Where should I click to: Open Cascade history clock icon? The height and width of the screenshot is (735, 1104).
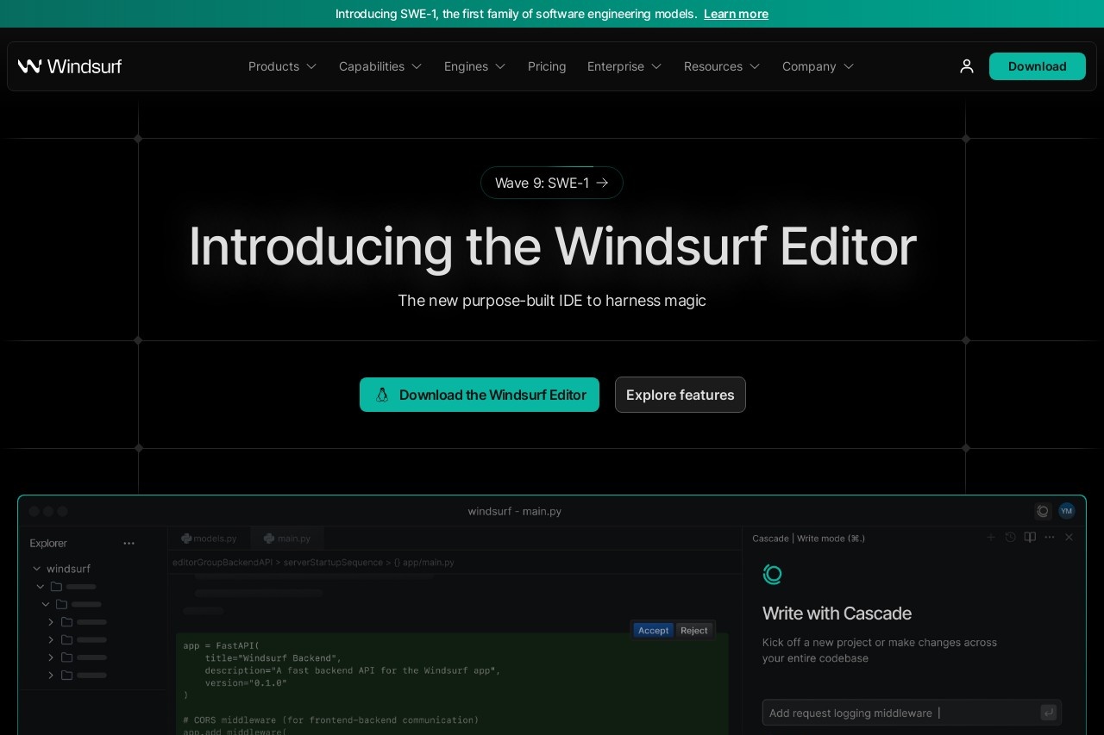pyautogui.click(x=1011, y=538)
